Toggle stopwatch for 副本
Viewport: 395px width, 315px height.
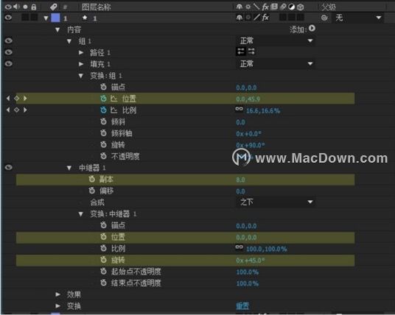pos(91,179)
